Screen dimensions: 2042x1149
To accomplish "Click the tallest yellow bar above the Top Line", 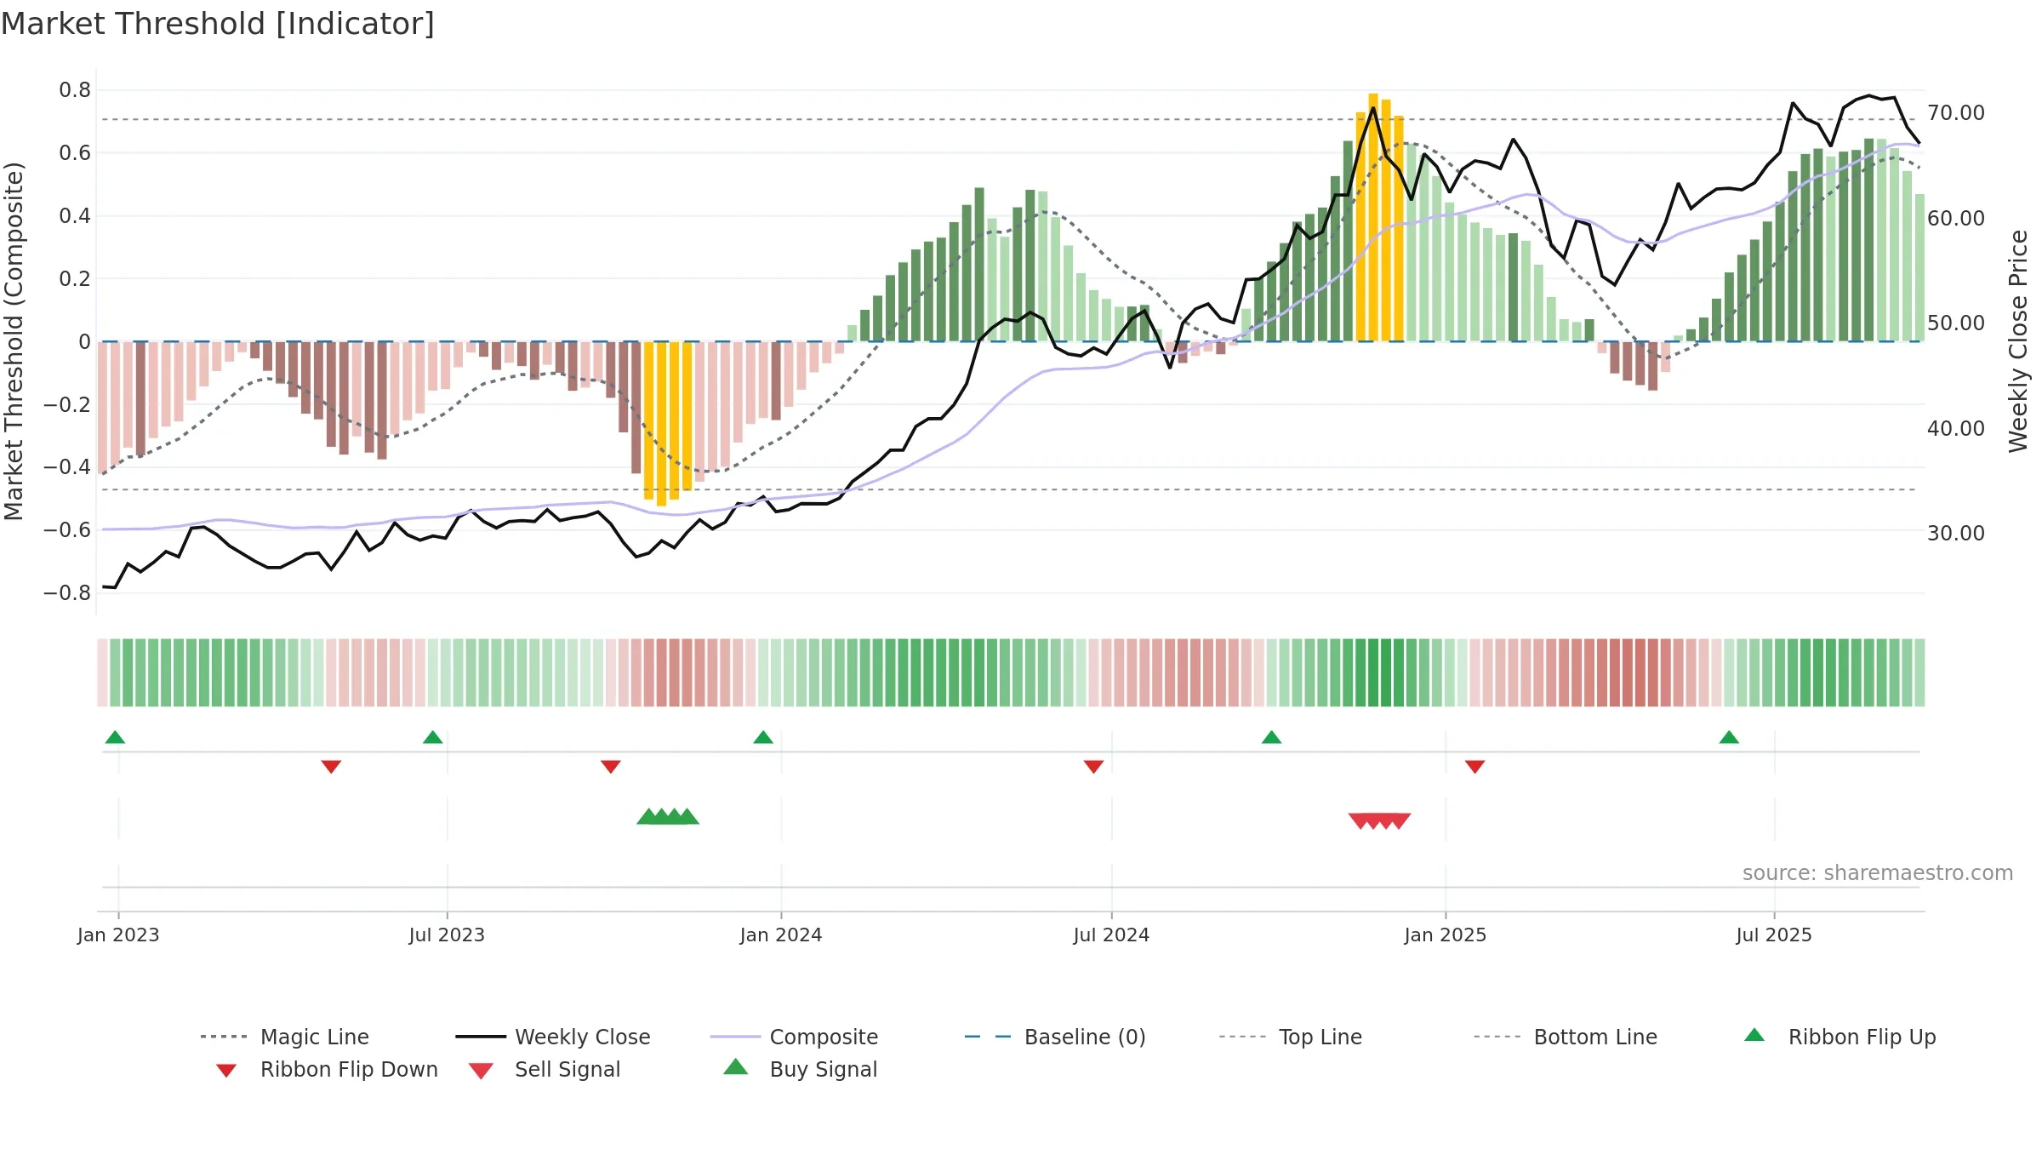I will tap(1373, 217).
